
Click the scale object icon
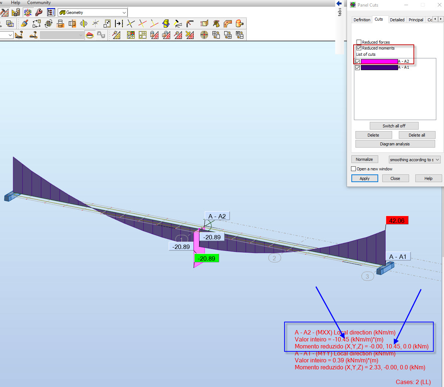pos(107,24)
